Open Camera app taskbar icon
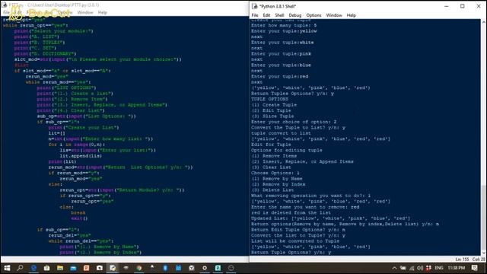The image size is (487, 274). [x=100, y=268]
